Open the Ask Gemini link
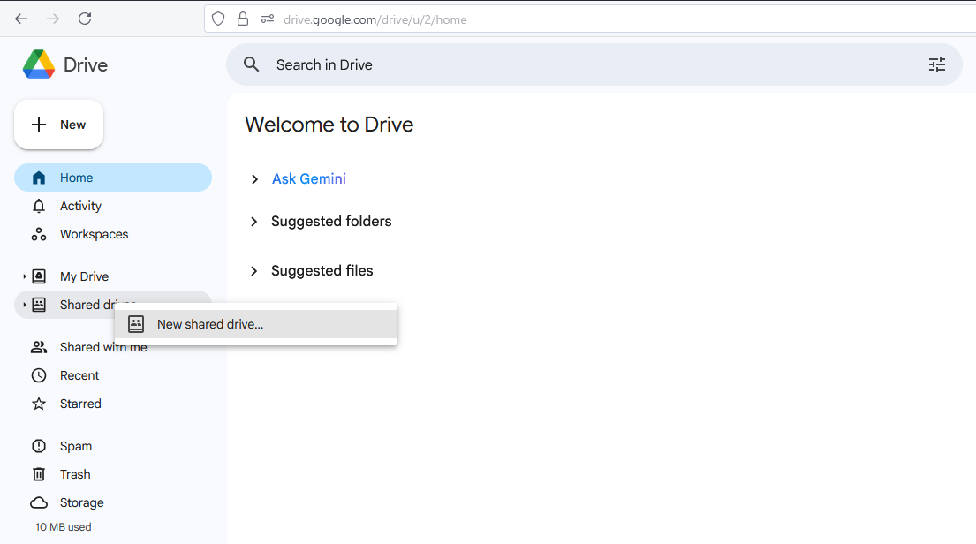The image size is (976, 544). [x=309, y=178]
